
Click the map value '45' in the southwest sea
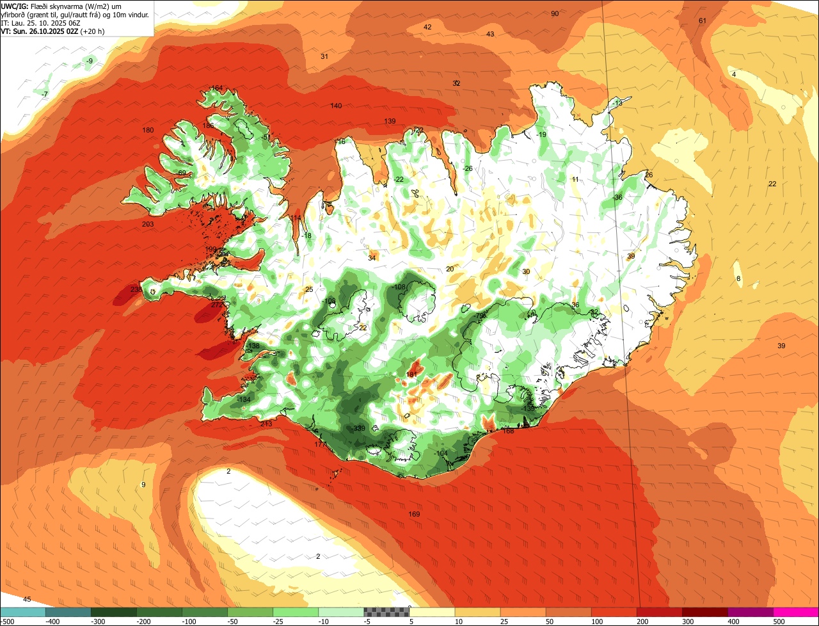coord(27,599)
